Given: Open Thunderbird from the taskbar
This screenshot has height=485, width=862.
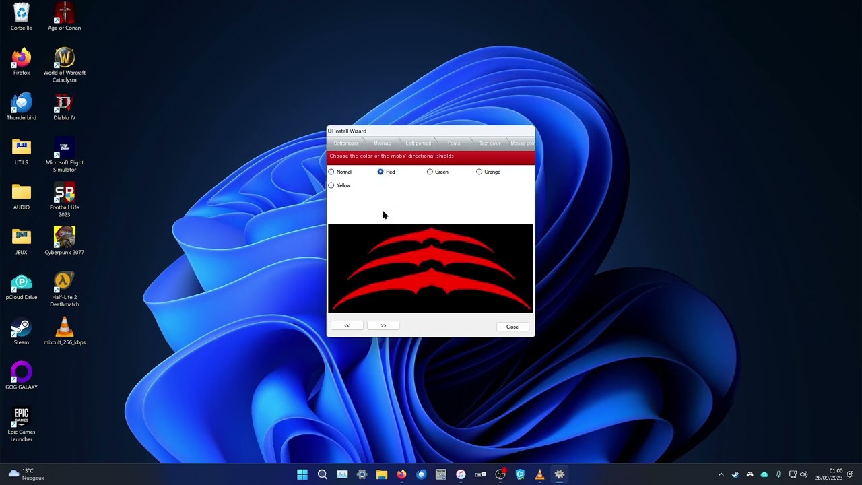Looking at the screenshot, I should (421, 474).
